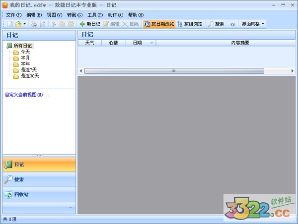Click the Open file folder icon
The height and width of the screenshot is (224, 298).
pyautogui.click(x=18, y=24)
